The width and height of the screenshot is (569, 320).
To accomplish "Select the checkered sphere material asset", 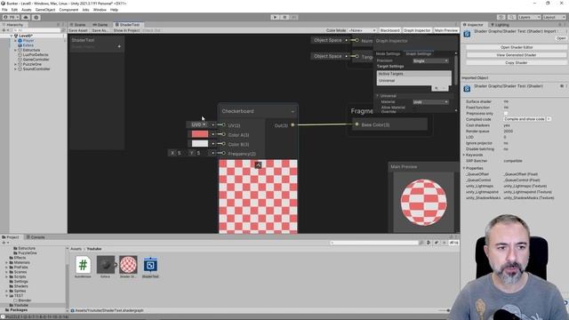I will coord(128,265).
